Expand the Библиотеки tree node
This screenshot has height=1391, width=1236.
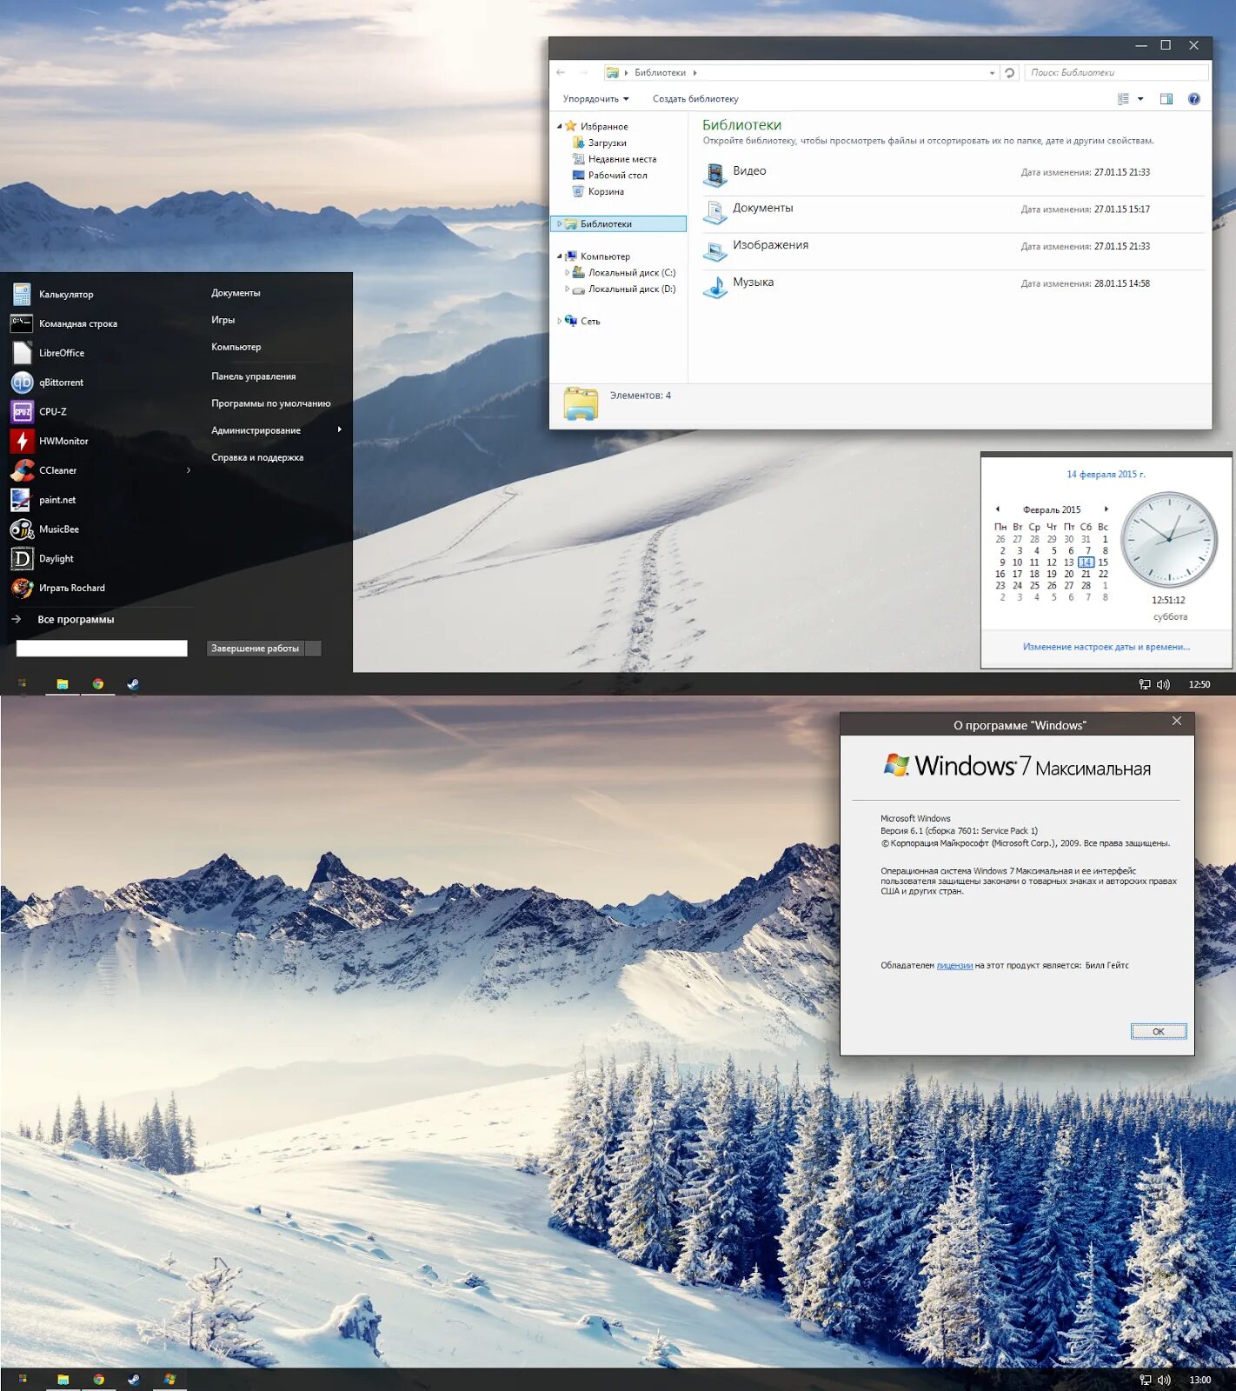click(559, 224)
